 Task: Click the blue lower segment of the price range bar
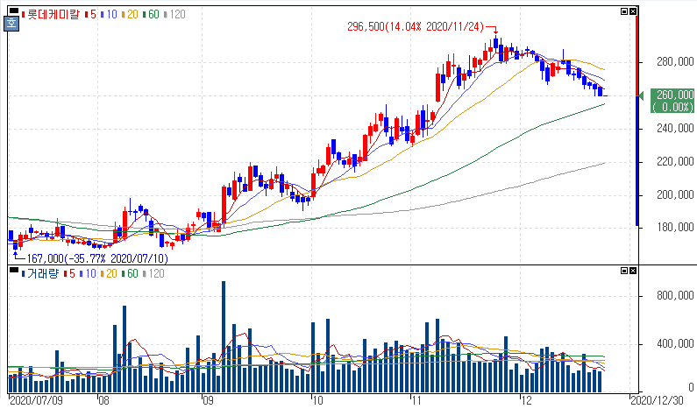point(637,161)
